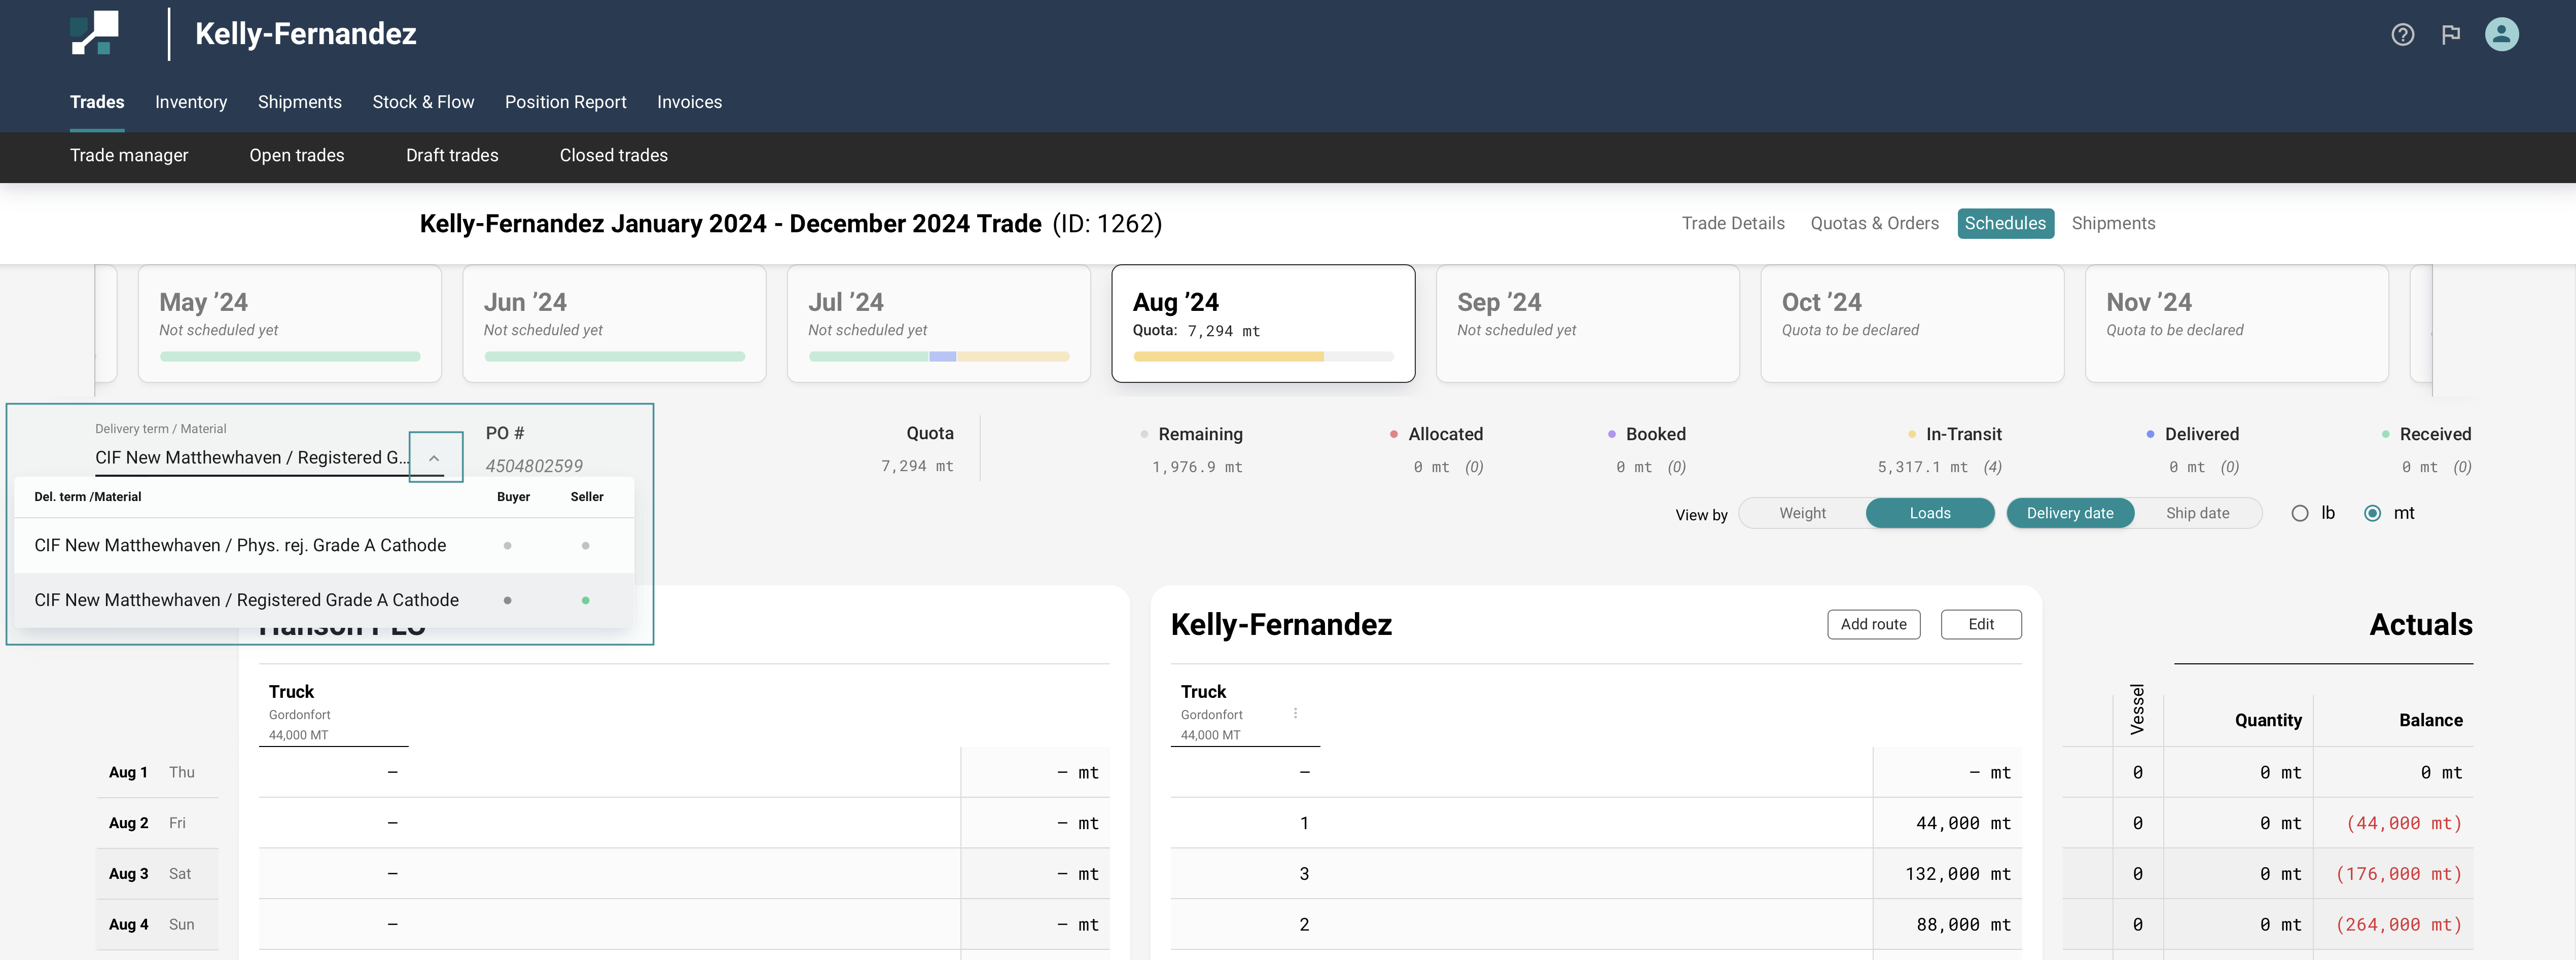This screenshot has width=2576, height=960.
Task: Click seller status dot for Registered Grade A Cathode
Action: 586,600
